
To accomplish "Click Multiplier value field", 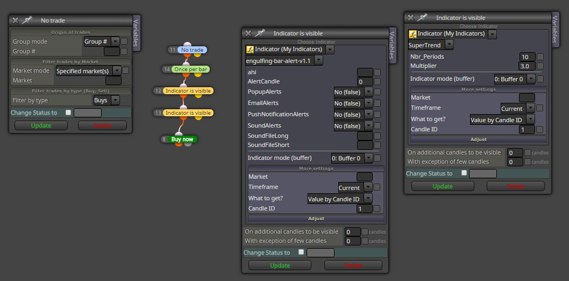I will [527, 66].
